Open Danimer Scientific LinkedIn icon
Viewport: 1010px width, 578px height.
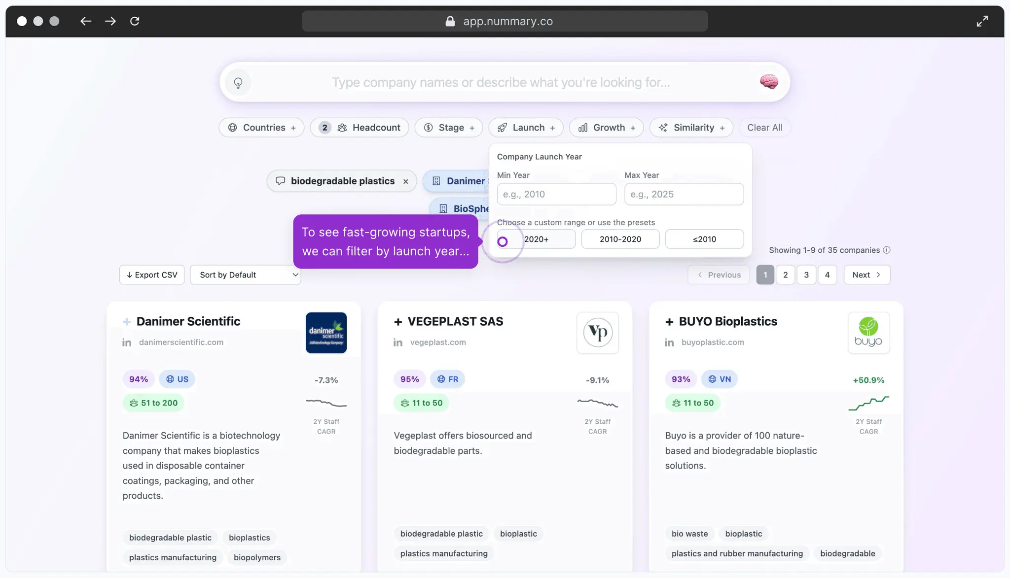127,342
